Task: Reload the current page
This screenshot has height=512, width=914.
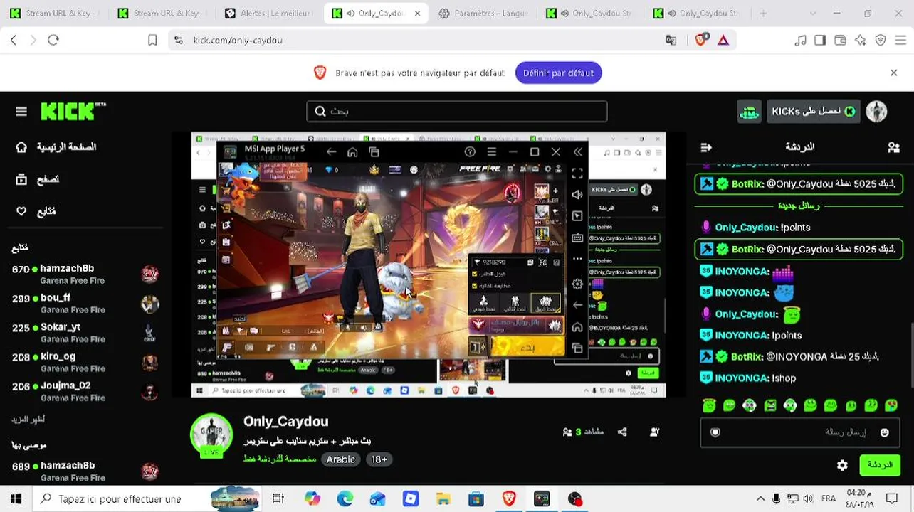Action: tap(53, 41)
